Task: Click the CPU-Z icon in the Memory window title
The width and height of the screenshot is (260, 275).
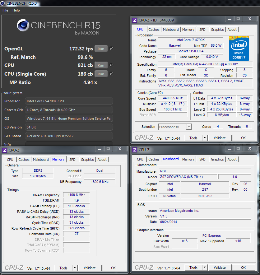Action: (x=5, y=150)
